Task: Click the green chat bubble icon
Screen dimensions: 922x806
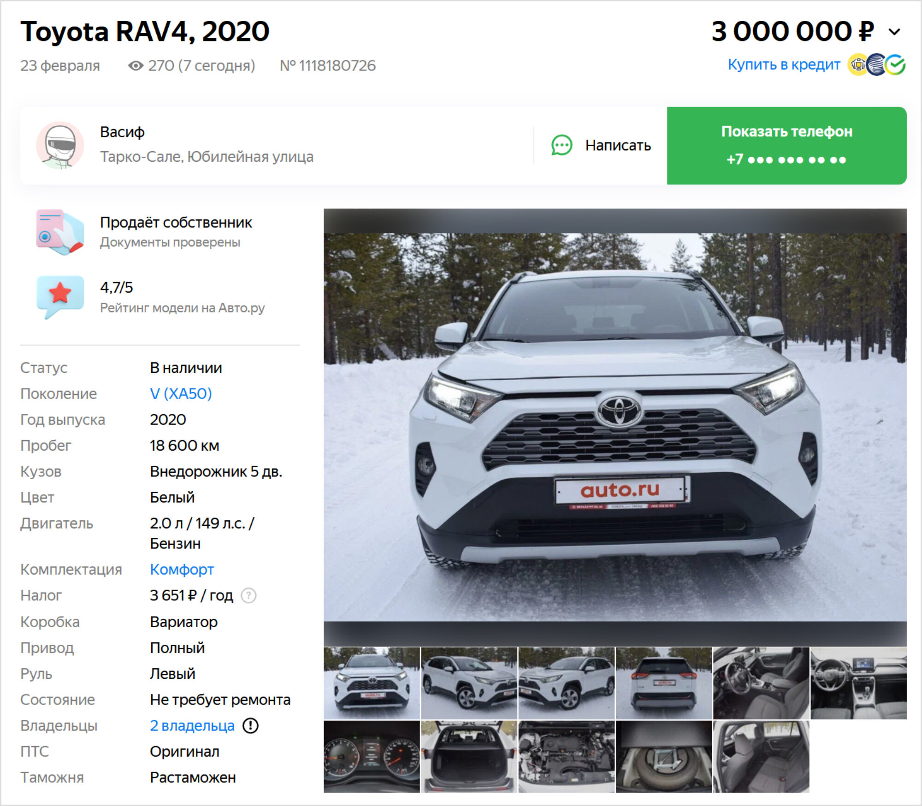Action: (562, 146)
